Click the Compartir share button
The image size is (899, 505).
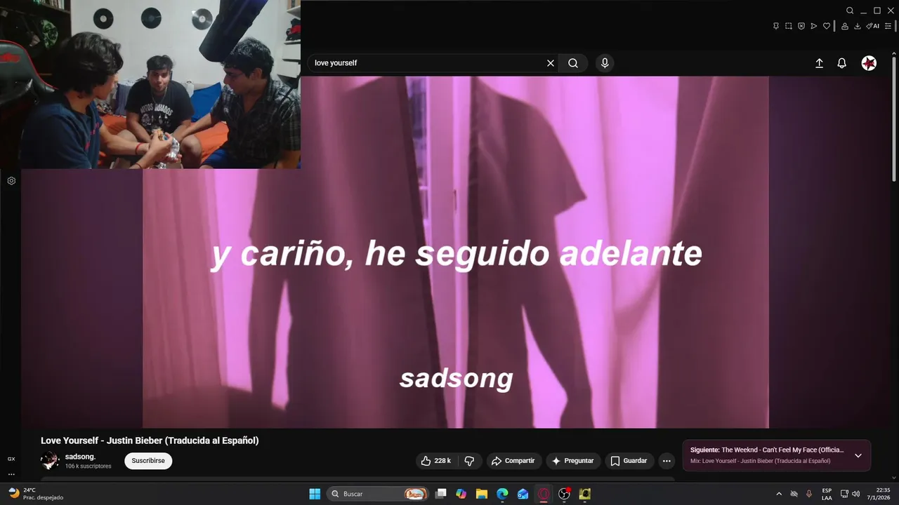pos(513,461)
